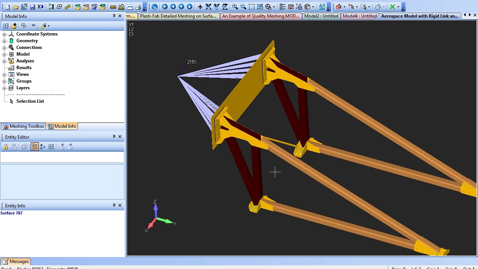Click the red circle selector cursor icon

click(x=338, y=7)
